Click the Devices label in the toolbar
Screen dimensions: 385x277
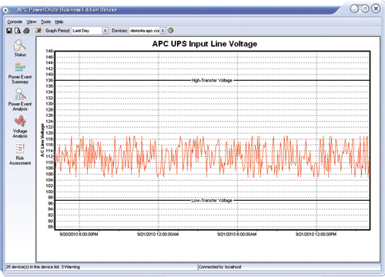pyautogui.click(x=119, y=31)
